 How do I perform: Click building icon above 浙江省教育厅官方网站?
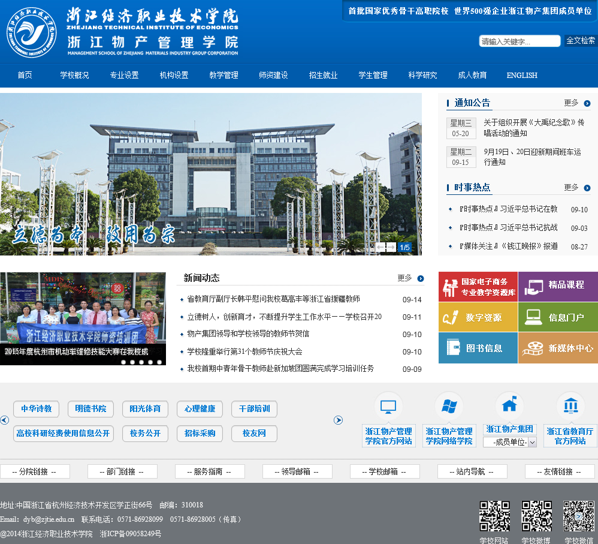tap(570, 406)
